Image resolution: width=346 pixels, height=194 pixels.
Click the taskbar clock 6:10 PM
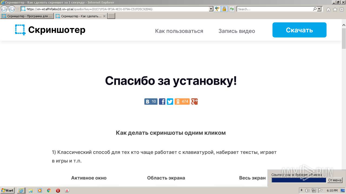332,190
